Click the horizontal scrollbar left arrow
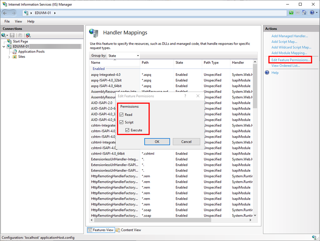320x241 pixels. pos(92,220)
